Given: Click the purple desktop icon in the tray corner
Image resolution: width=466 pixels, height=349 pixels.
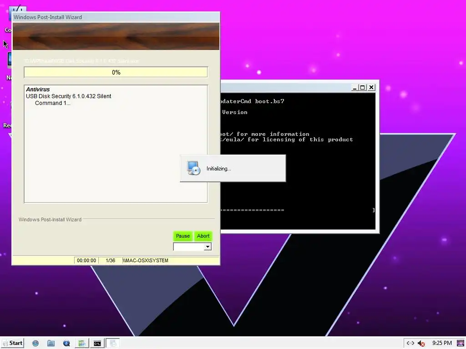Looking at the screenshot, I should tap(461, 343).
